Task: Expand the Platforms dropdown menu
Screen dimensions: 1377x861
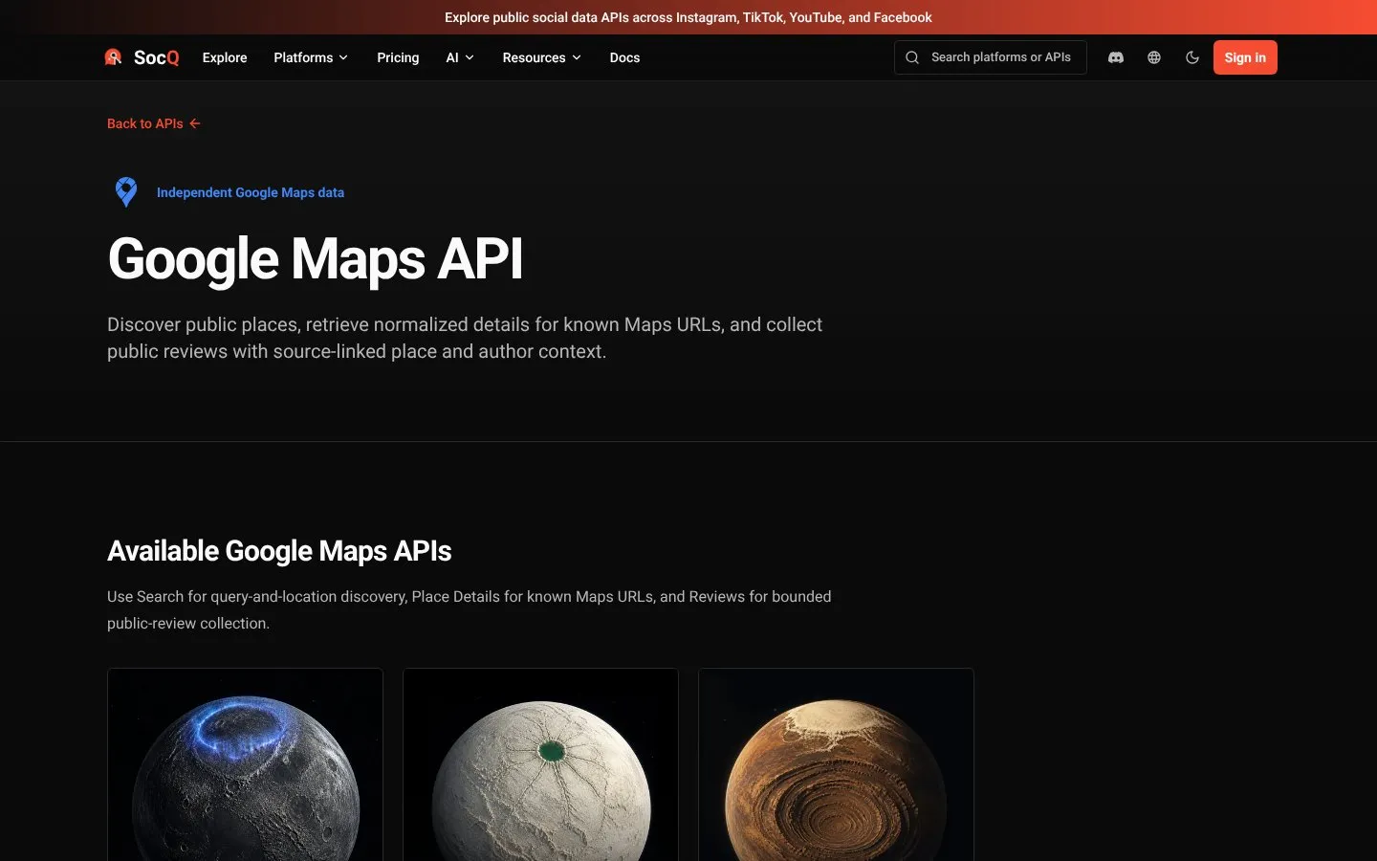Action: tap(311, 57)
